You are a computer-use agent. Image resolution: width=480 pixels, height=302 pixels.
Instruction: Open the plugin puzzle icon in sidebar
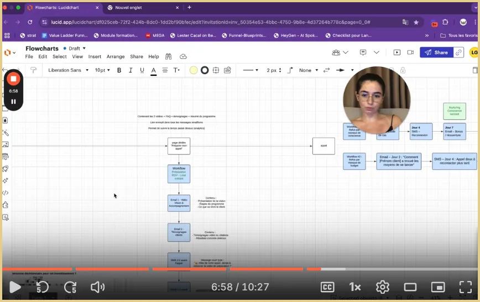tap(5, 205)
